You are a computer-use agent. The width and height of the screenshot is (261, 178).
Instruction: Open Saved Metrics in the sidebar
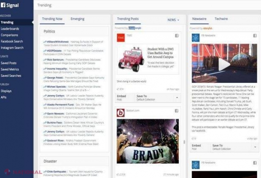coord(10,69)
